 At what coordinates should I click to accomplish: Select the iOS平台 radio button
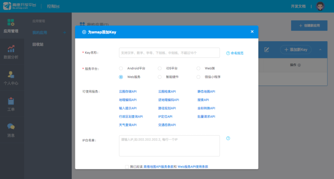[160, 68]
